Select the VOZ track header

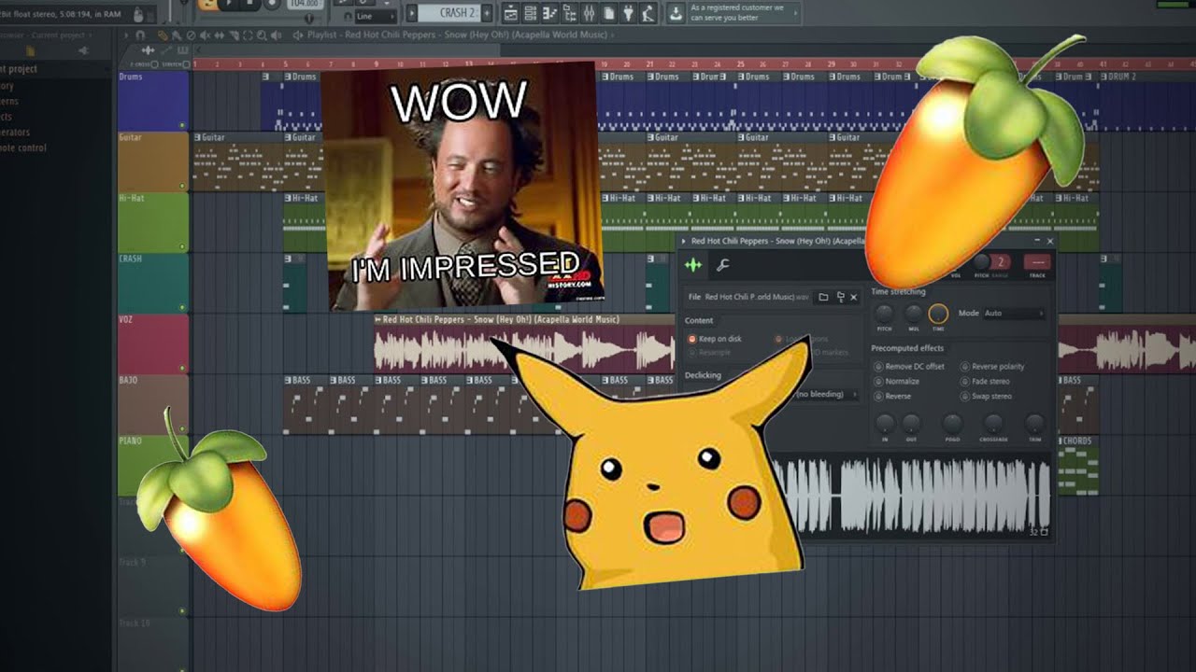click(153, 343)
